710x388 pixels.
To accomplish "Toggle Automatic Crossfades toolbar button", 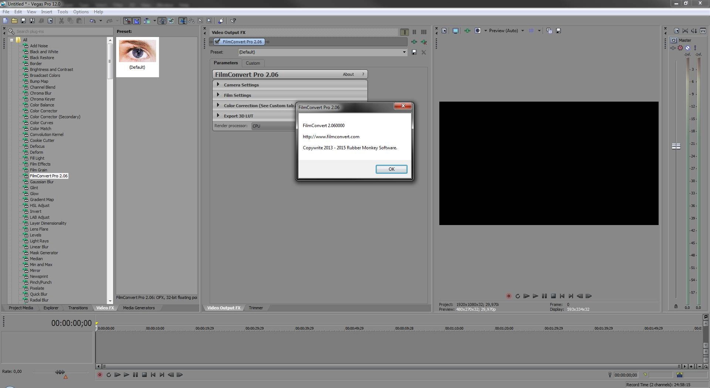I will click(x=136, y=21).
